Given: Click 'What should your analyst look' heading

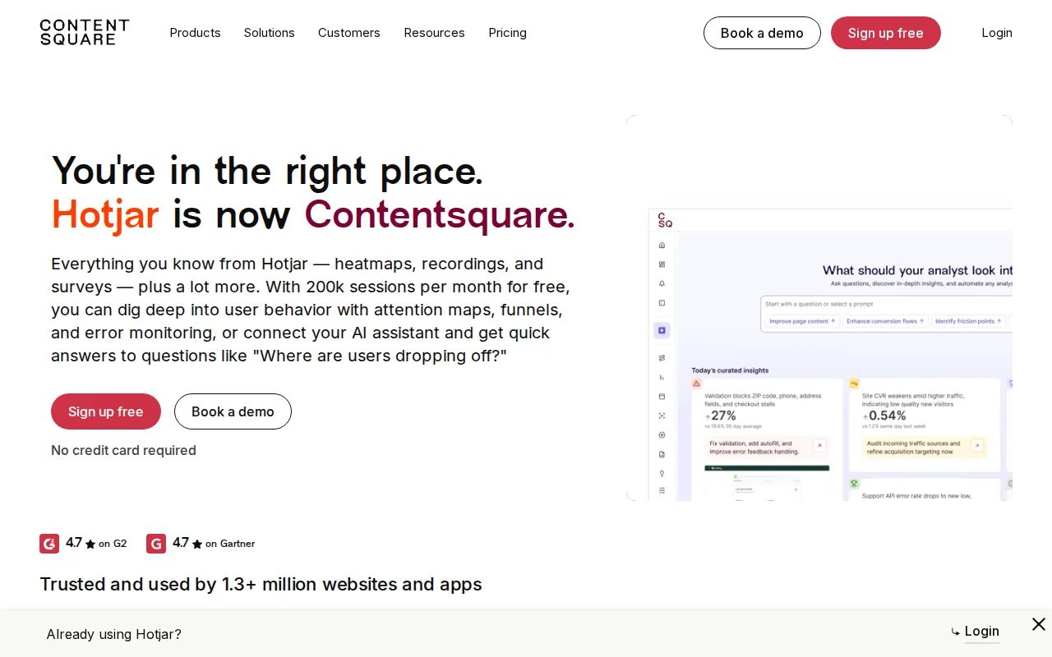Looking at the screenshot, I should (x=917, y=270).
